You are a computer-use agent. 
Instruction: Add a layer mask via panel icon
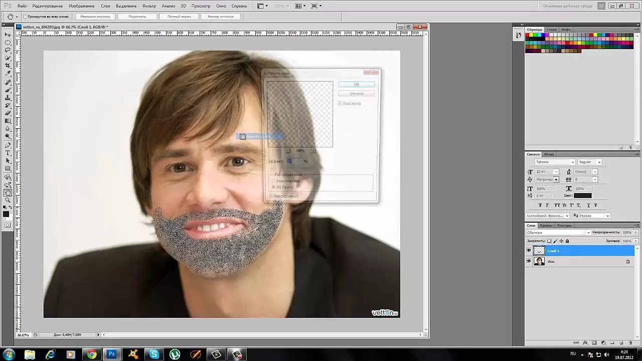click(594, 343)
